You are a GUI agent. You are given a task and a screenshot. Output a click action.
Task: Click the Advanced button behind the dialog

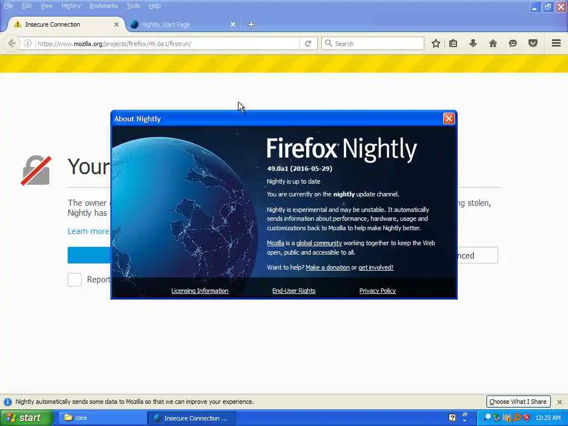point(478,255)
